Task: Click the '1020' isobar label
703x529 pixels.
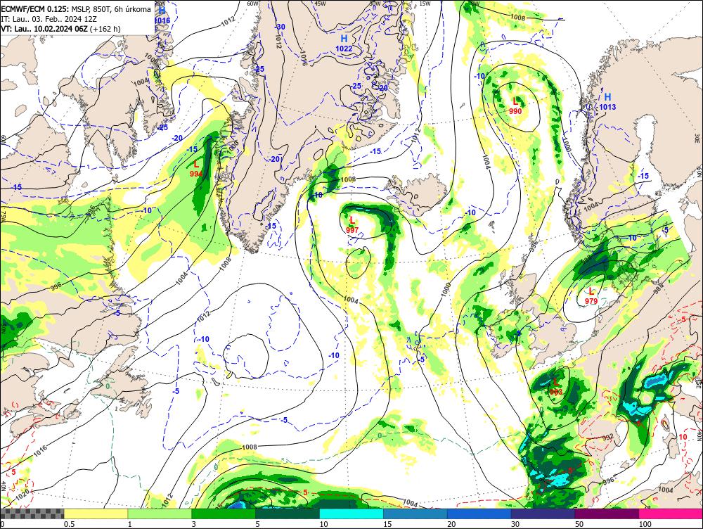Action: (x=22, y=495)
